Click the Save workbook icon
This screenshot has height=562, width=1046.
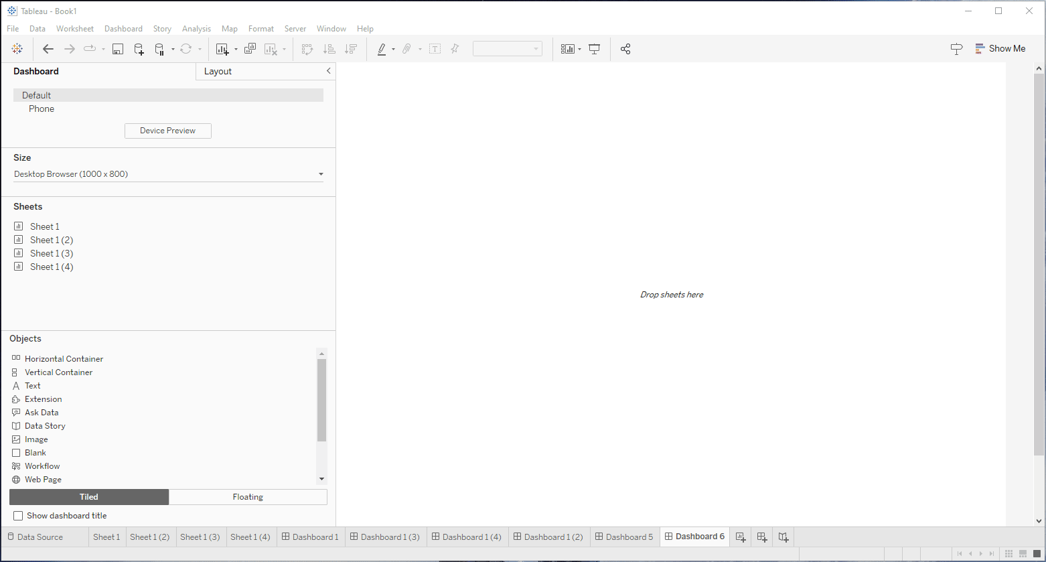[118, 49]
